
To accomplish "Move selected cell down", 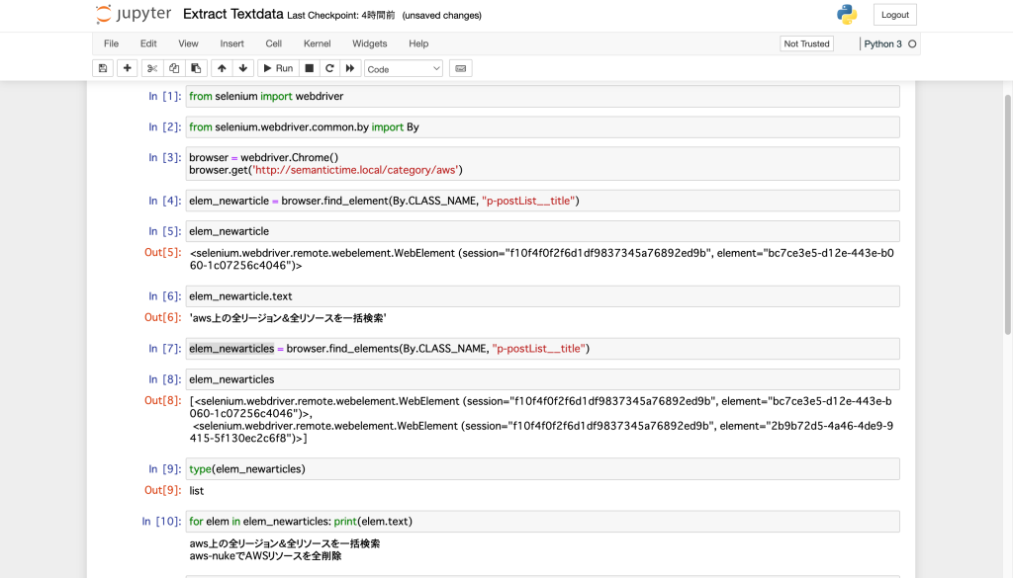I will 242,68.
